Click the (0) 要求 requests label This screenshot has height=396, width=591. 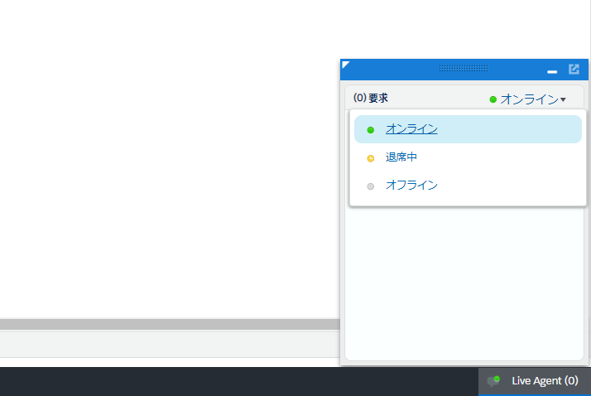[371, 98]
